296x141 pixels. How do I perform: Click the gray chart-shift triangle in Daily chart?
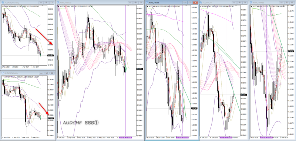(x=128, y=6)
